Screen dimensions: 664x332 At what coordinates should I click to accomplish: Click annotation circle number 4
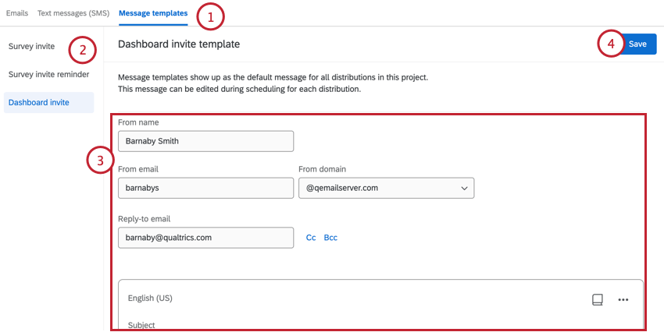611,44
